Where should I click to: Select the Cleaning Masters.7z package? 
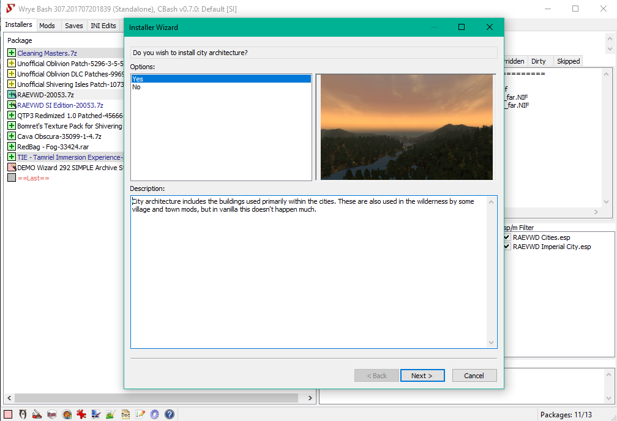47,53
